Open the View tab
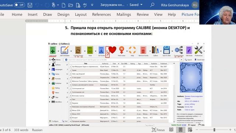The height and width of the screenshot is (133, 236). tap(158, 14)
